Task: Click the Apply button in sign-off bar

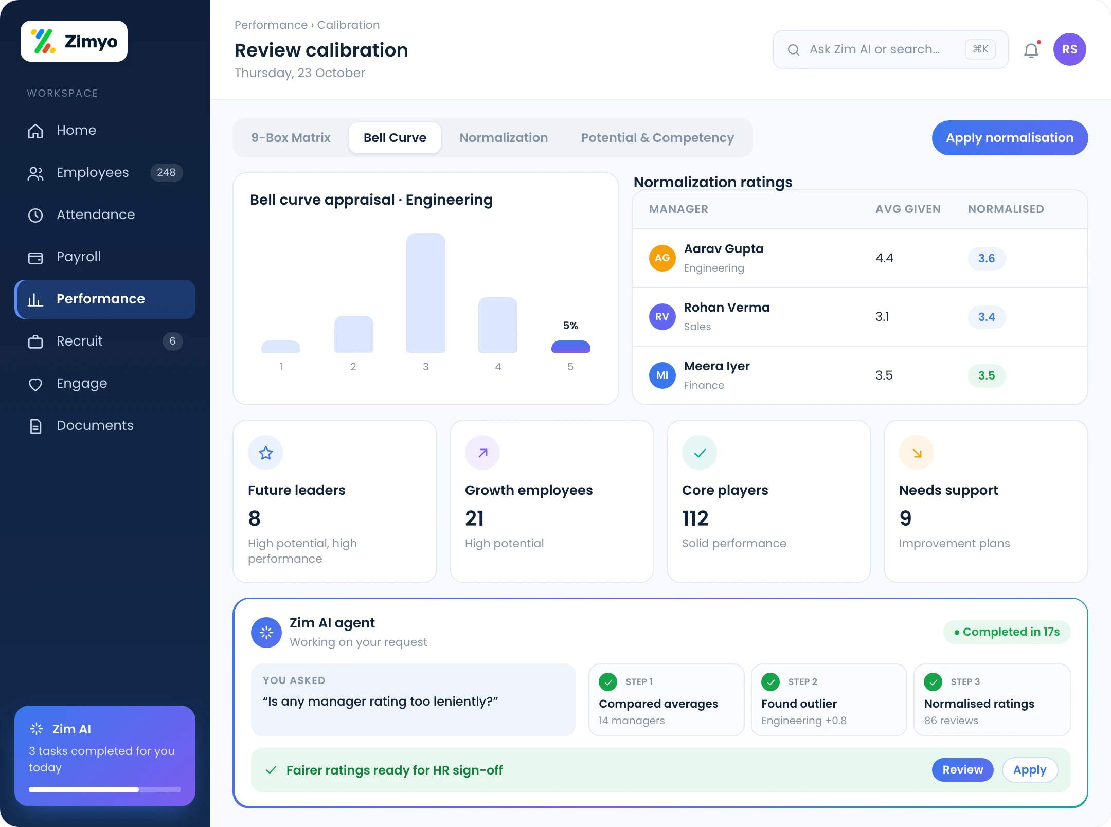Action: [1030, 770]
